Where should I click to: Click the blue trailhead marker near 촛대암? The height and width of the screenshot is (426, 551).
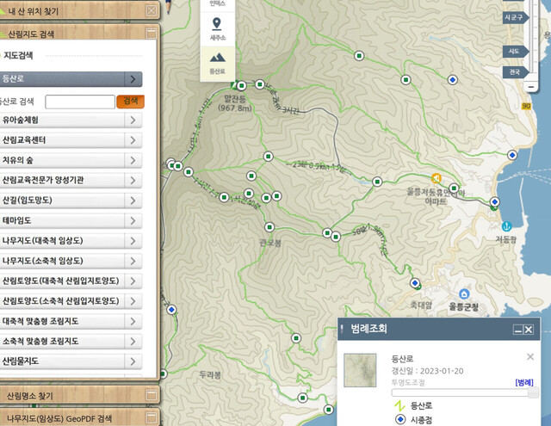(x=415, y=283)
